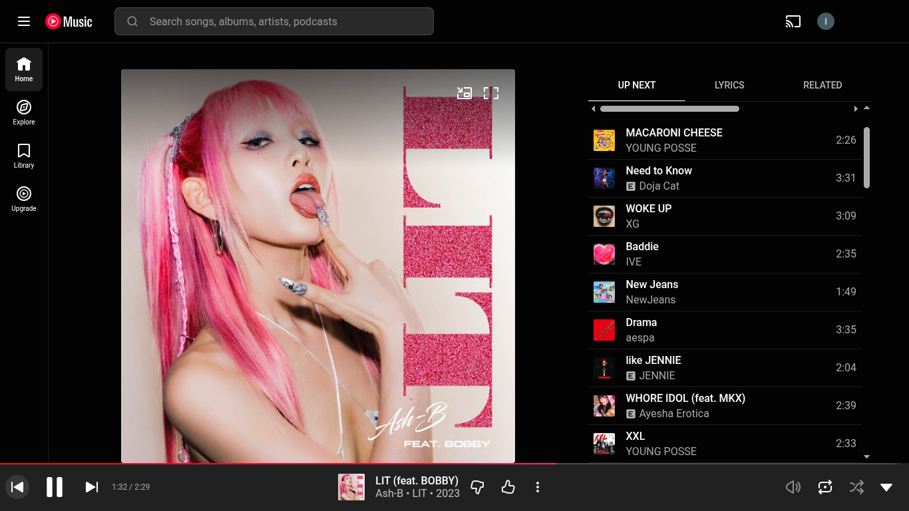Screen dimensions: 909x511
Task: Open artist IVE in the queue
Action: click(634, 261)
